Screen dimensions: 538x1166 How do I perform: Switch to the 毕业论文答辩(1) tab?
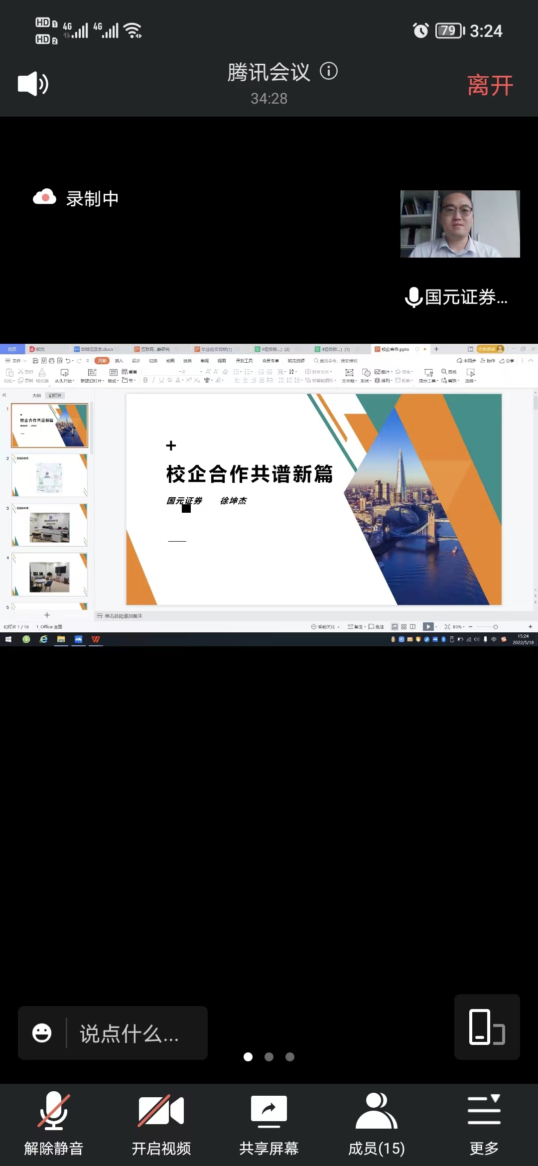coord(217,349)
